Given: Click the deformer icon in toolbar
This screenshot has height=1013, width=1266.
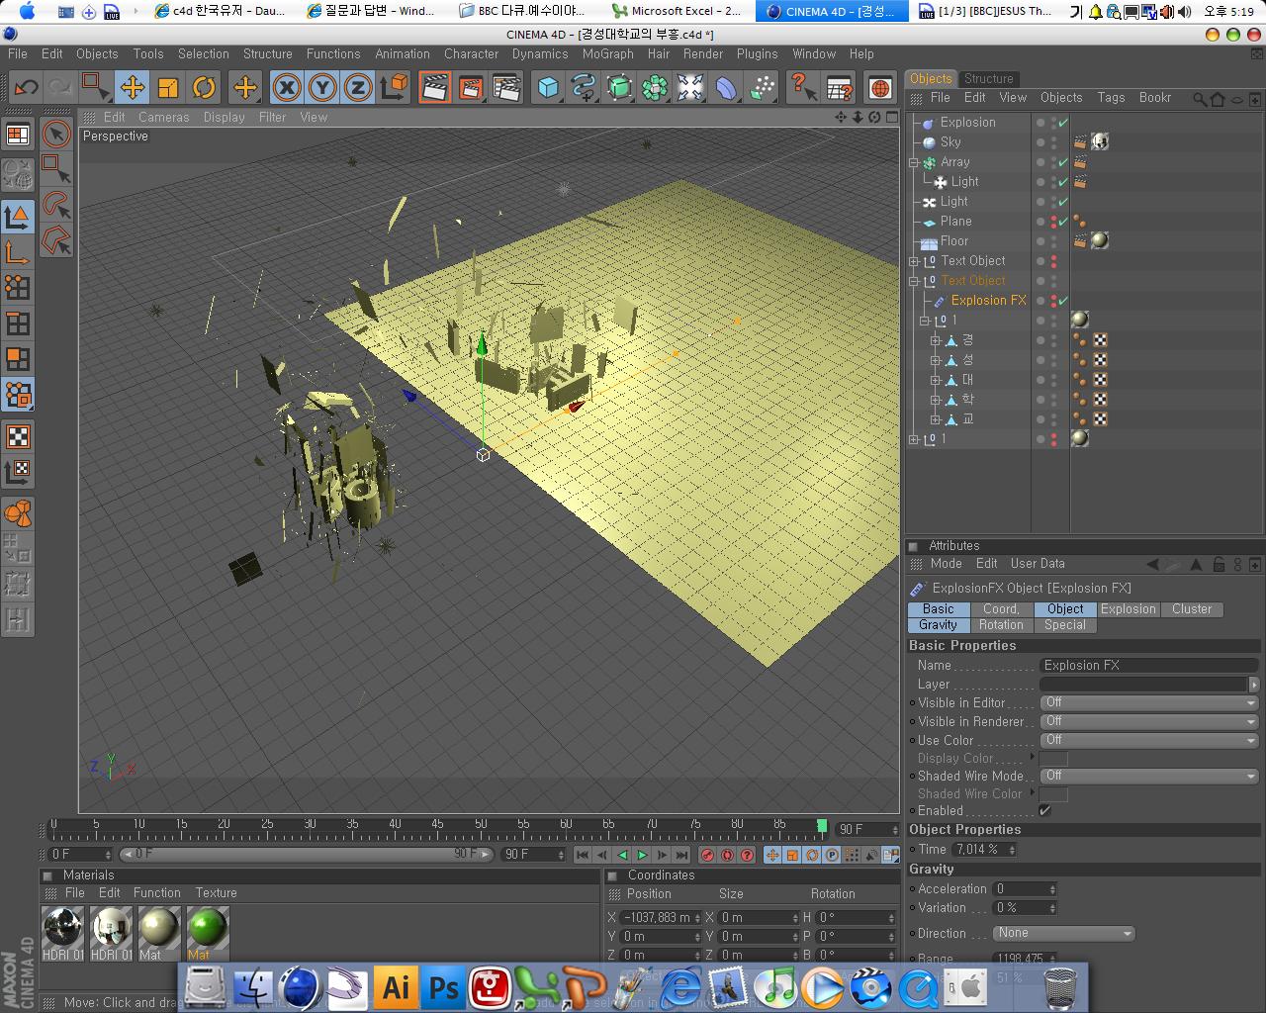Looking at the screenshot, I should (726, 87).
